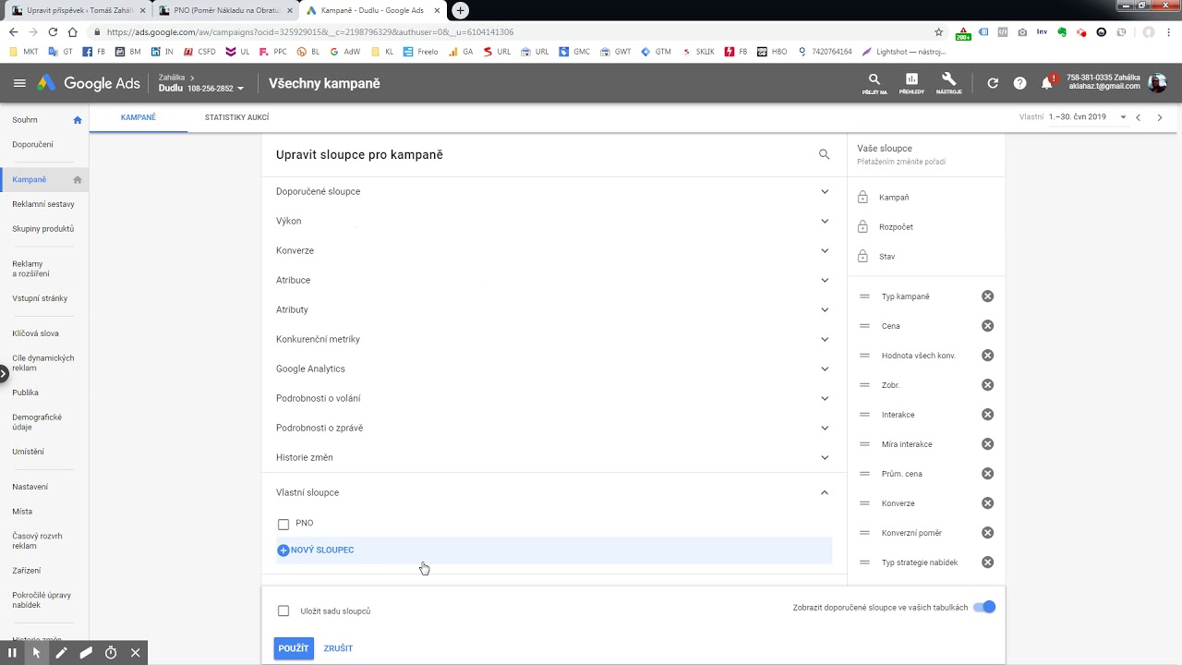Image resolution: width=1182 pixels, height=665 pixels.
Task: Open the notifications bell
Action: [x=1047, y=83]
